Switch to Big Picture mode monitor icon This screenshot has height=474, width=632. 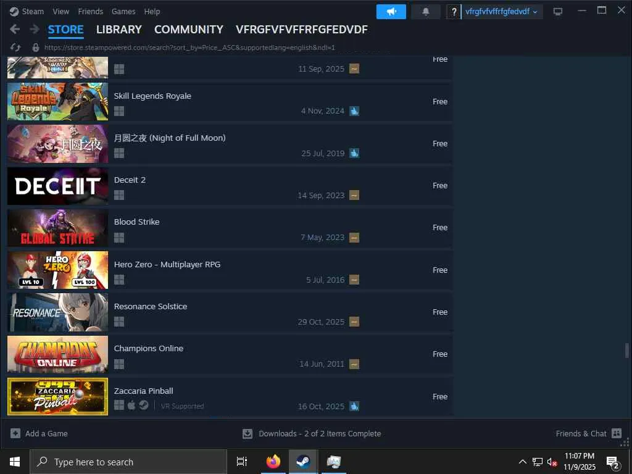point(557,12)
